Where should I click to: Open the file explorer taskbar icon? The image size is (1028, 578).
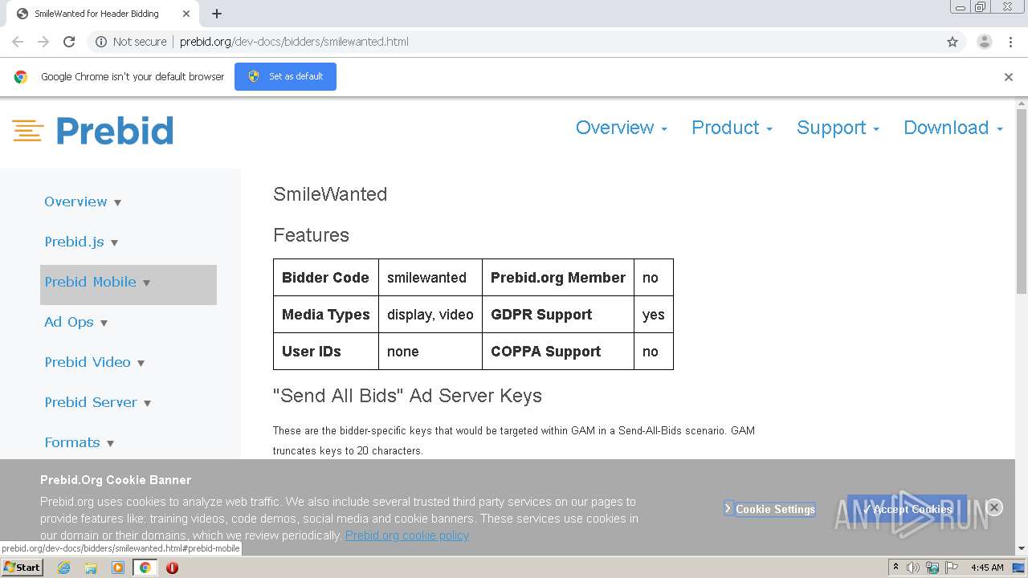point(91,568)
